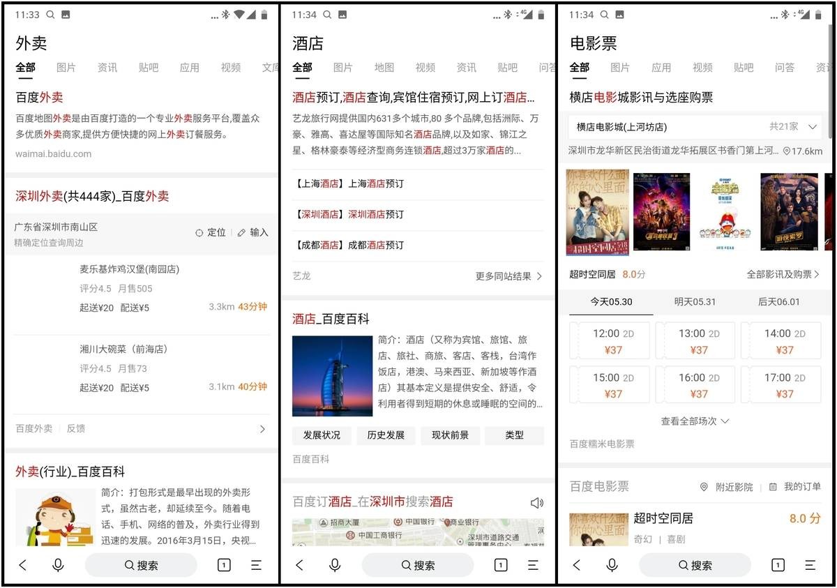Select 明天05.31 date tab

695,302
